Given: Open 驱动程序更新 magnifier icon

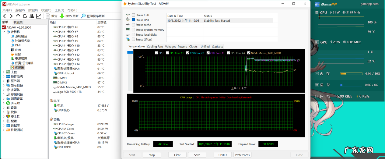Looking at the screenshot, I should [x=83, y=16].
